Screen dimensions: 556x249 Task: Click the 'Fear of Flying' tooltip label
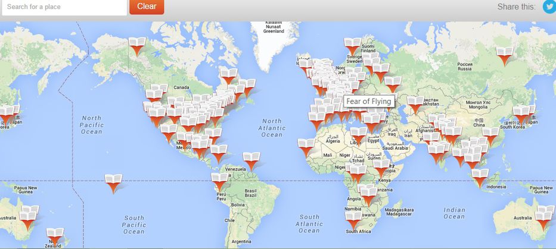point(369,102)
